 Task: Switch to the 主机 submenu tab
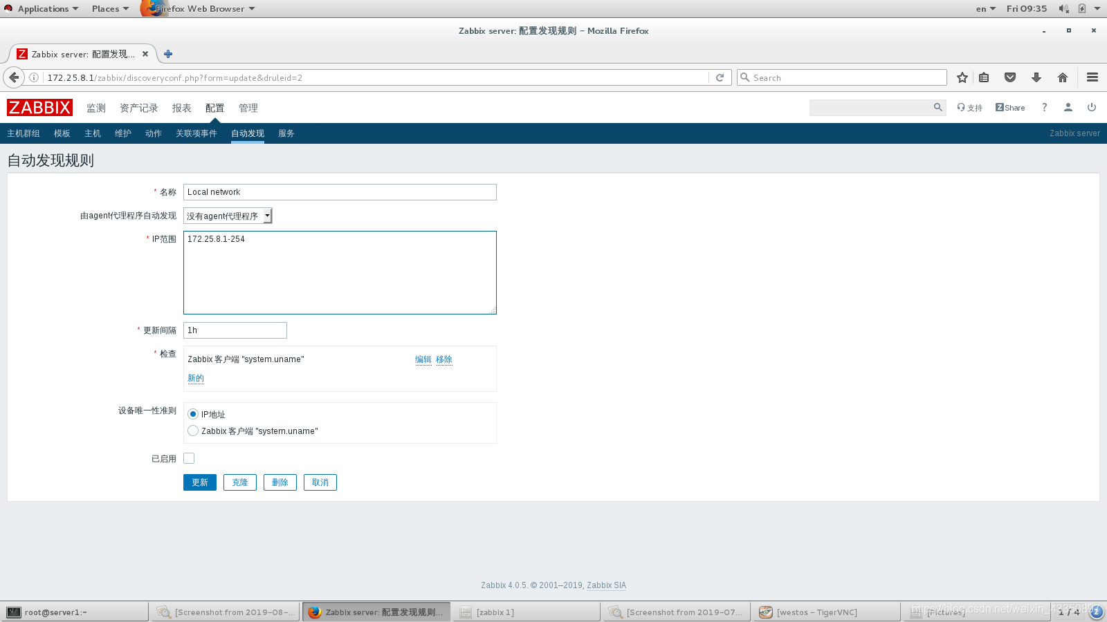point(93,133)
